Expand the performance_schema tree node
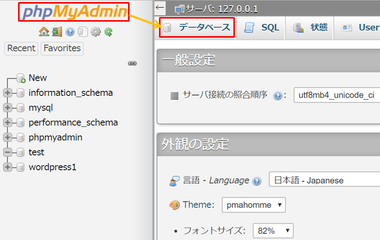 pyautogui.click(x=8, y=122)
